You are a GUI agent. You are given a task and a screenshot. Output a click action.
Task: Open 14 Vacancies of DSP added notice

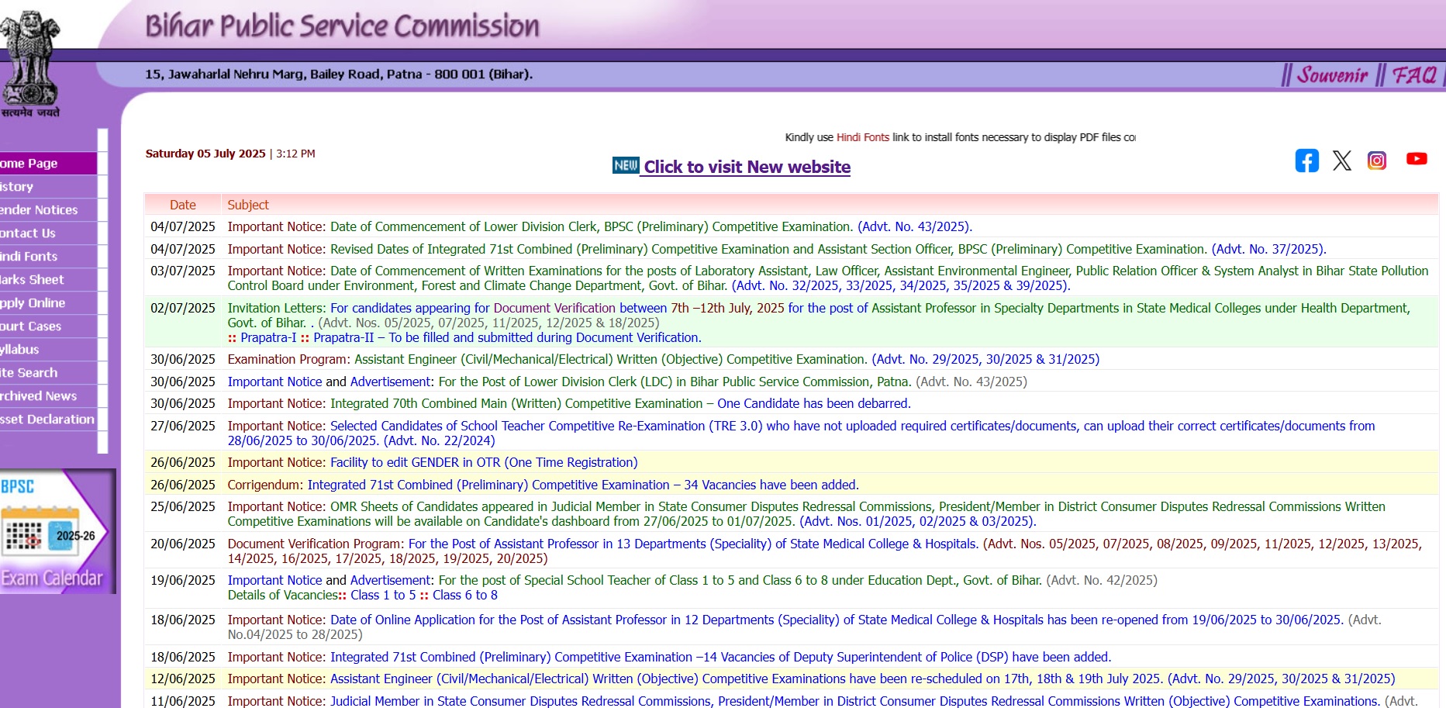coord(720,657)
